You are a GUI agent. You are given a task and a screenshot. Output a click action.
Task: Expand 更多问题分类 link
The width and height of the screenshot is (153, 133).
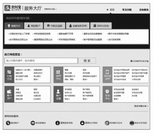pyautogui.click(x=141, y=106)
